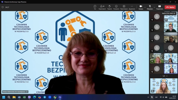Select self-view video at the bottom right
178x100 pixels.
coord(164,86)
